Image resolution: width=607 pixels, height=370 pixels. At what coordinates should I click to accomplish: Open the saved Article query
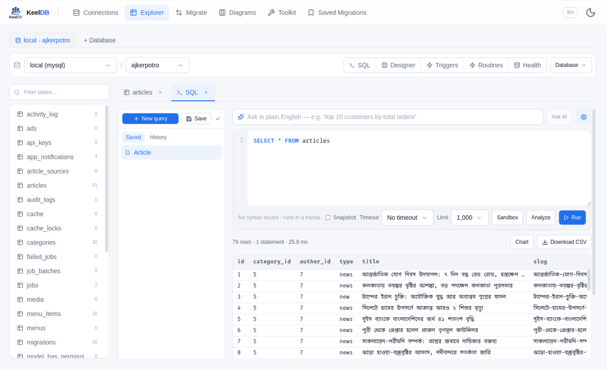tap(172, 153)
